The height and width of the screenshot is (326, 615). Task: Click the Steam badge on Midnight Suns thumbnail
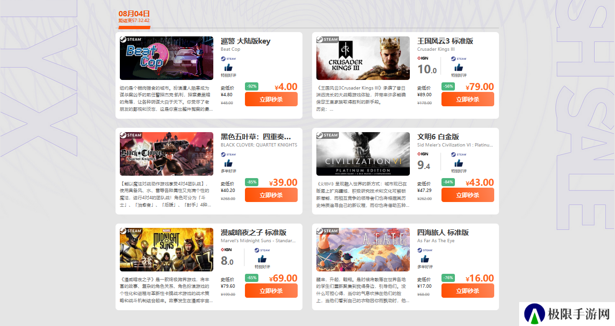(131, 231)
